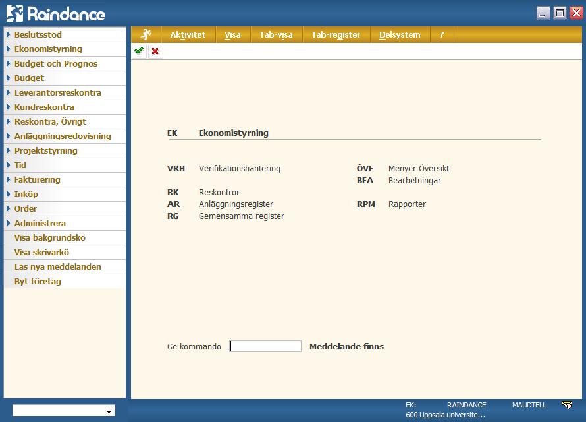Image resolution: width=586 pixels, height=422 pixels.
Task: Click the RK command code
Action: pos(173,193)
